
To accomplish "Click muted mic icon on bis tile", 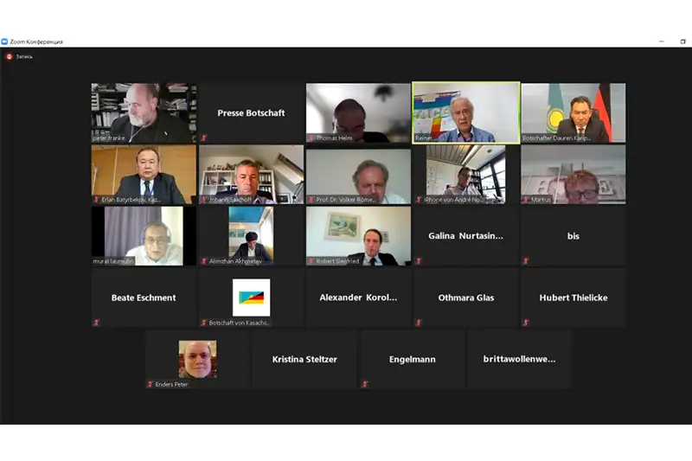I will pos(526,260).
